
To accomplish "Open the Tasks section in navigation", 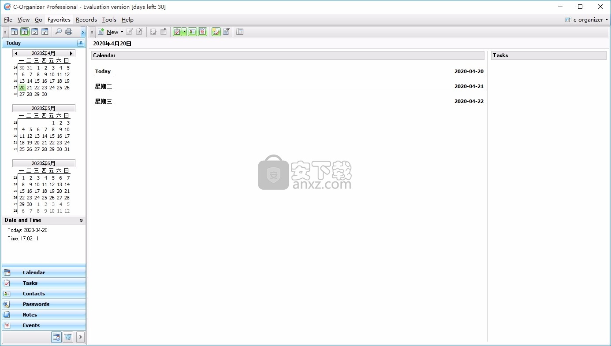I will [x=44, y=283].
